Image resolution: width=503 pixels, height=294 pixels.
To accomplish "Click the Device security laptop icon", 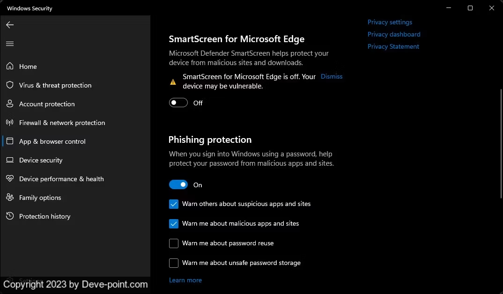I will point(10,160).
